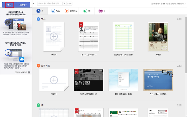The height and width of the screenshot is (117, 187).
Task: Open the 상세 detailed search dropdown
Action: coord(69,4)
